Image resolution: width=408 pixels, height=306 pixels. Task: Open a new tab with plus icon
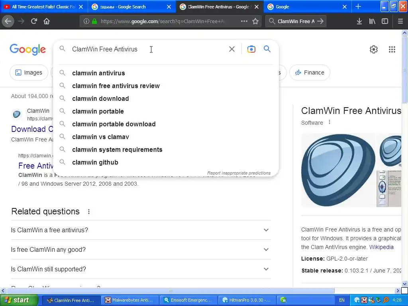coord(358,7)
